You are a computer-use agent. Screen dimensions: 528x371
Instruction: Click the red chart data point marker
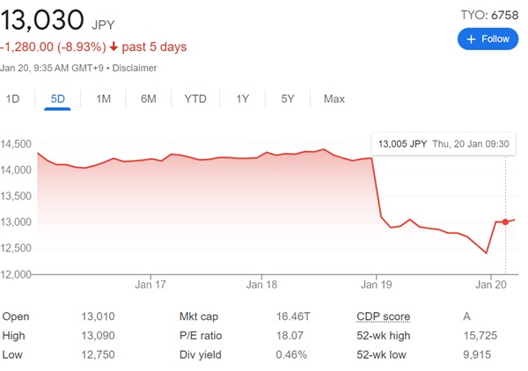505,222
